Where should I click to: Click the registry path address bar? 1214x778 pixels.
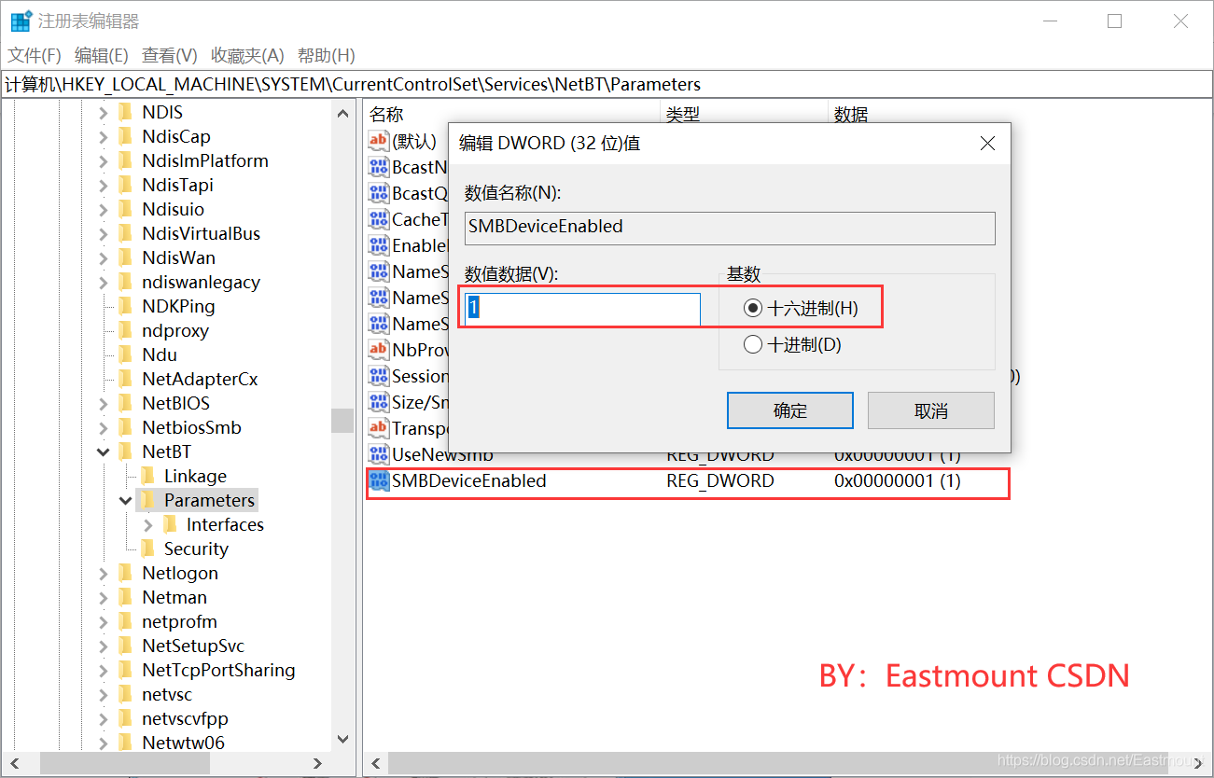click(x=607, y=84)
